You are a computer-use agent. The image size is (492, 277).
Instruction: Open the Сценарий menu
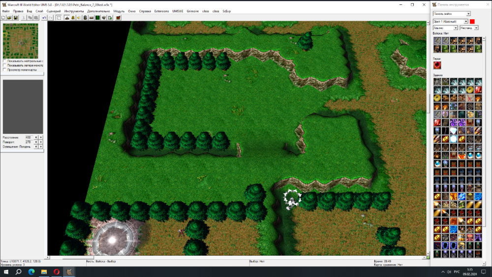click(53, 11)
